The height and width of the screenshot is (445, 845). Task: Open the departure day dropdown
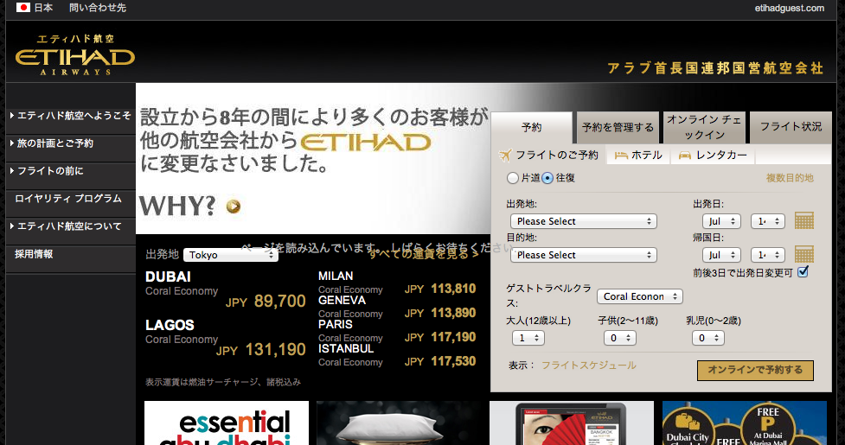(767, 221)
